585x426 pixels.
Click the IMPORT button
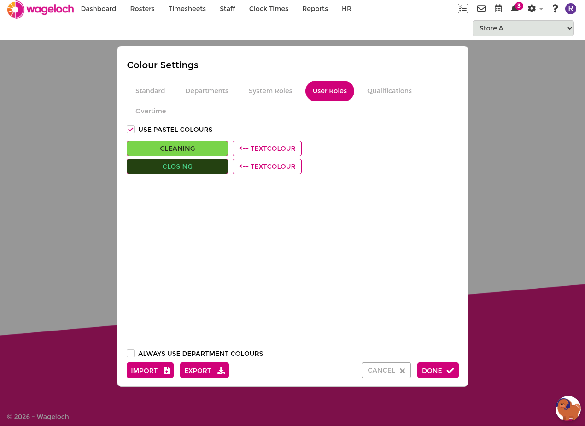(x=150, y=370)
